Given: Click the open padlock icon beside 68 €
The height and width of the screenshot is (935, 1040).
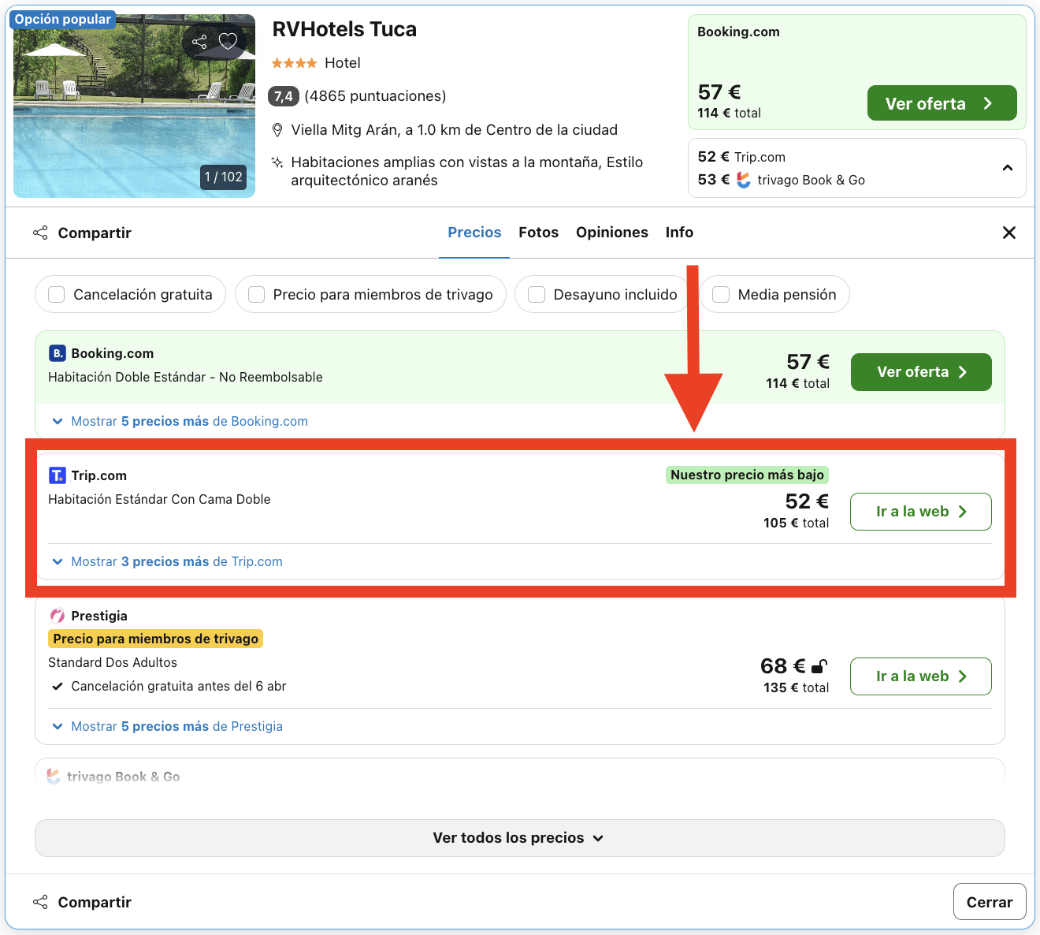Looking at the screenshot, I should click(820, 667).
